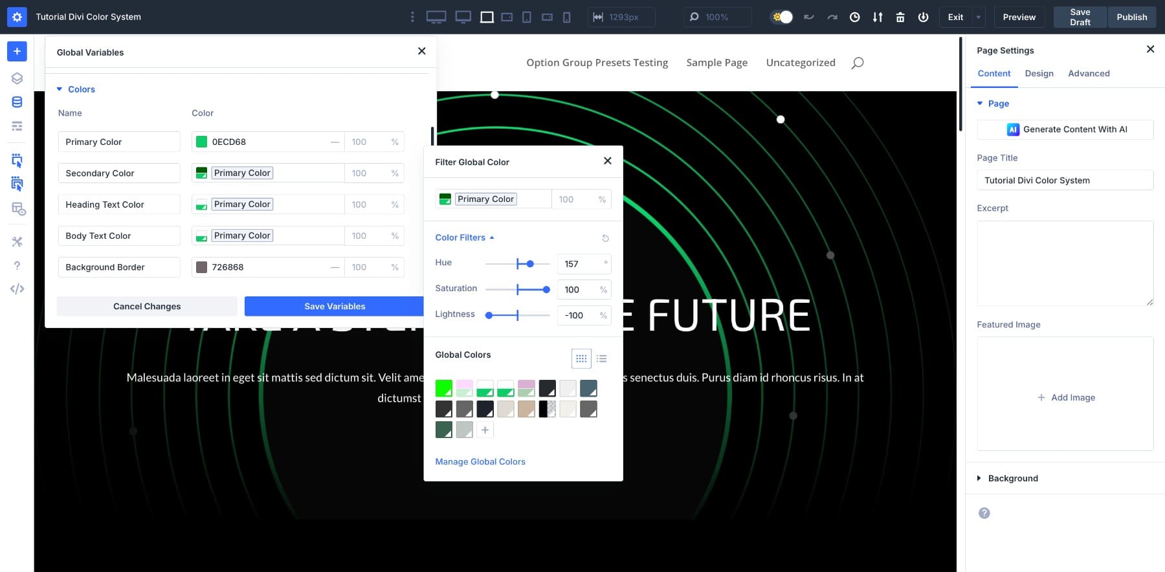This screenshot has width=1165, height=572.
Task: Click the portability import/export arrows icon
Action: [x=877, y=17]
